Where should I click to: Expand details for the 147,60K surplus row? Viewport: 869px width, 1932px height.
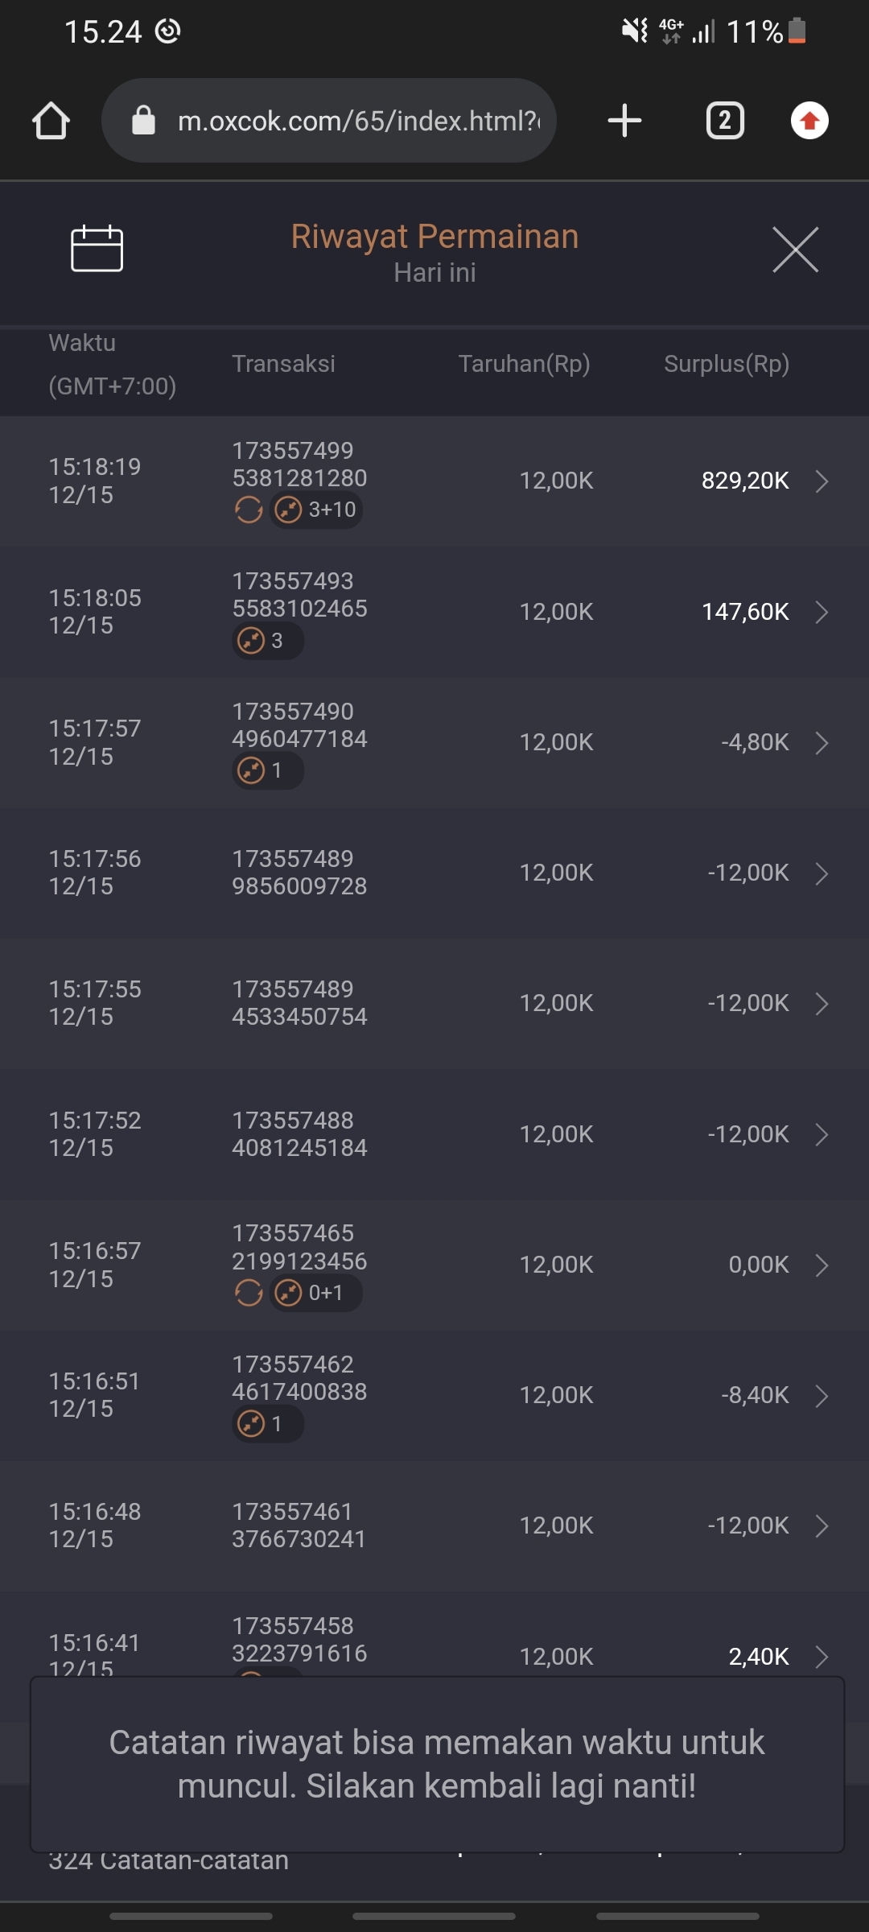point(822,612)
